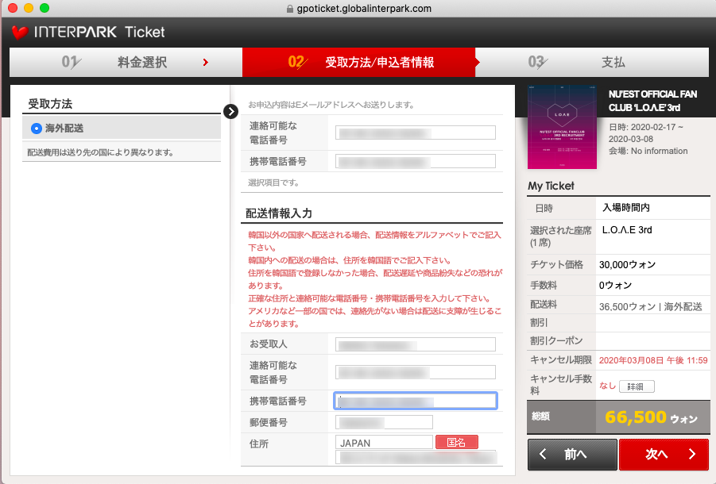
Task: Open step 03 支払 tab
Action: point(592,62)
